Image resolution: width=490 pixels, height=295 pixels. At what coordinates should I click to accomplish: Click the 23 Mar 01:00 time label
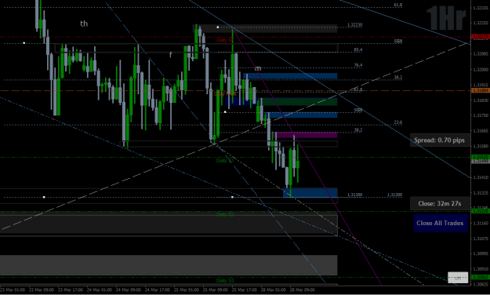point(13,290)
